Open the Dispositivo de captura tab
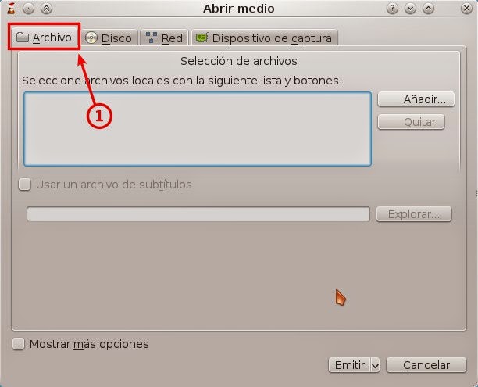The height and width of the screenshot is (387, 478). click(x=264, y=38)
